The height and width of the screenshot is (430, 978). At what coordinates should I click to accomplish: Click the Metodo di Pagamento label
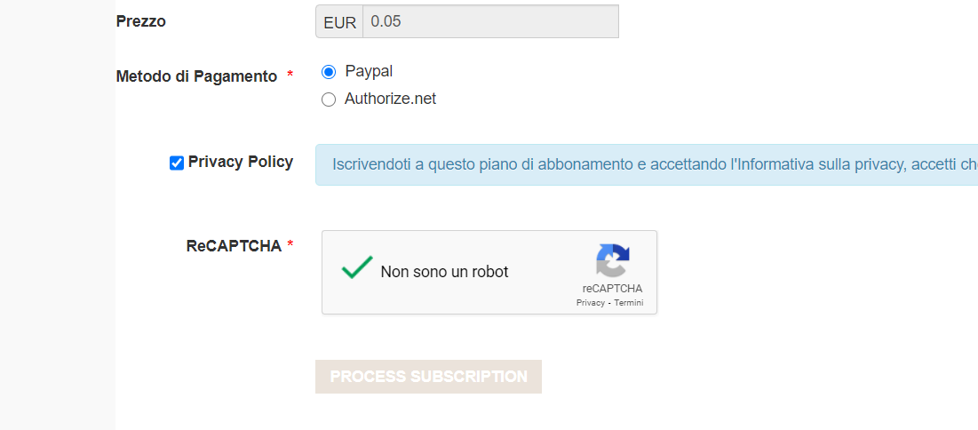(196, 76)
